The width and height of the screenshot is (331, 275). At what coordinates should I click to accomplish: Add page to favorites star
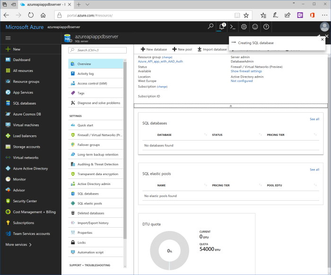[x=246, y=15]
